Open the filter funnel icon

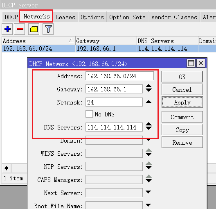pyautogui.click(x=48, y=29)
